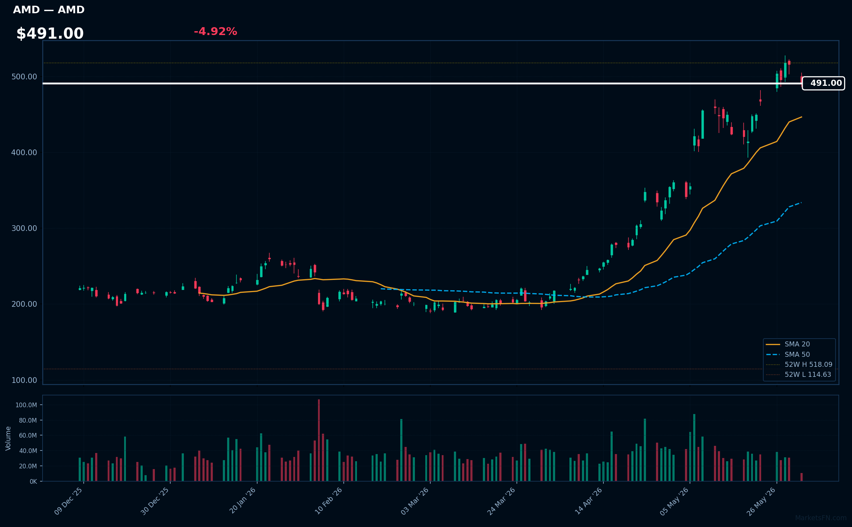This screenshot has height=527, width=852.
Task: Click the AMD — AMD chart title
Action: (49, 10)
